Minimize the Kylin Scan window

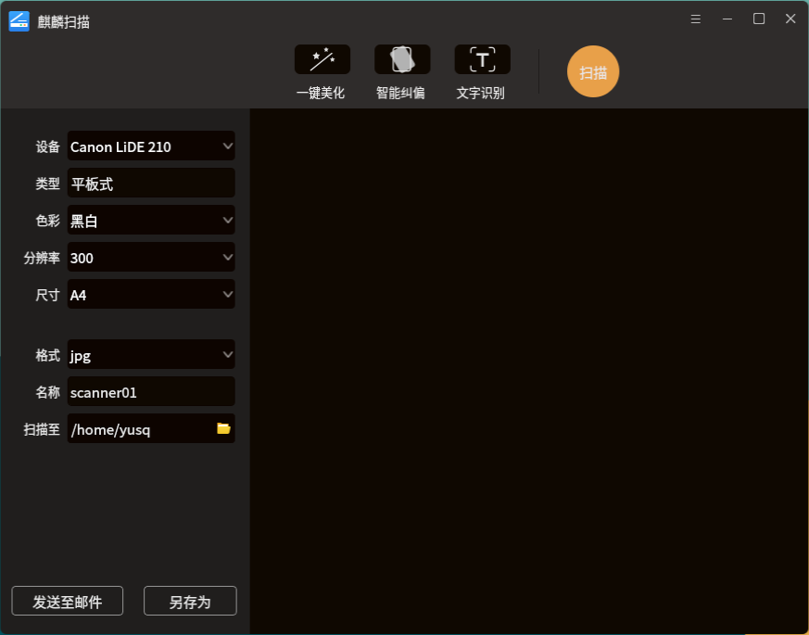coord(727,19)
